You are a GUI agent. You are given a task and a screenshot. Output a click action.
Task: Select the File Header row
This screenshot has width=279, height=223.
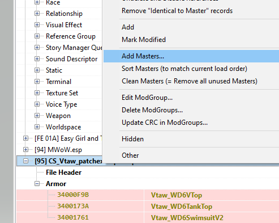[63, 172]
